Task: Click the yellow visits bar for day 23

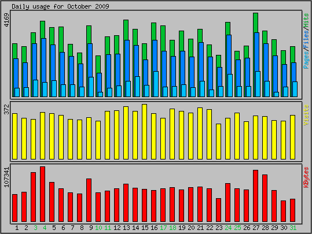Action: (x=218, y=142)
